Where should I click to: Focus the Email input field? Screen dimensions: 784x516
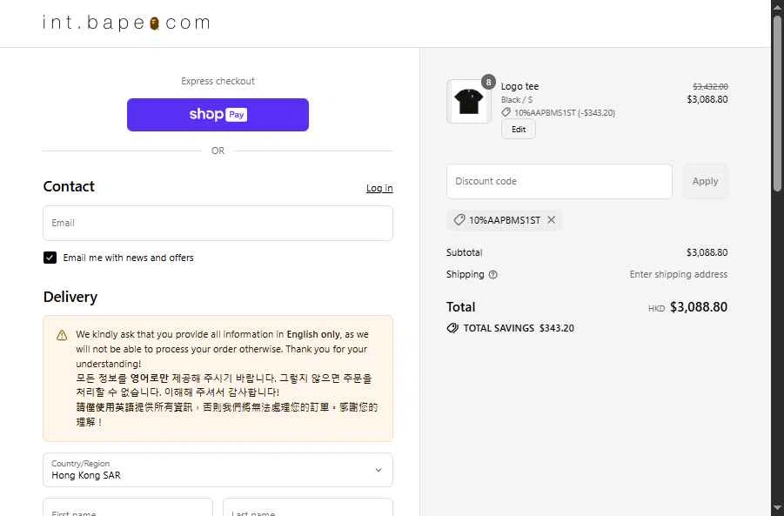coord(218,223)
